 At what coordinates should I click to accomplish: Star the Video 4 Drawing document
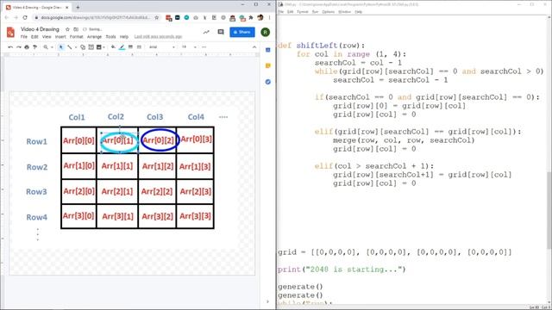click(67, 29)
